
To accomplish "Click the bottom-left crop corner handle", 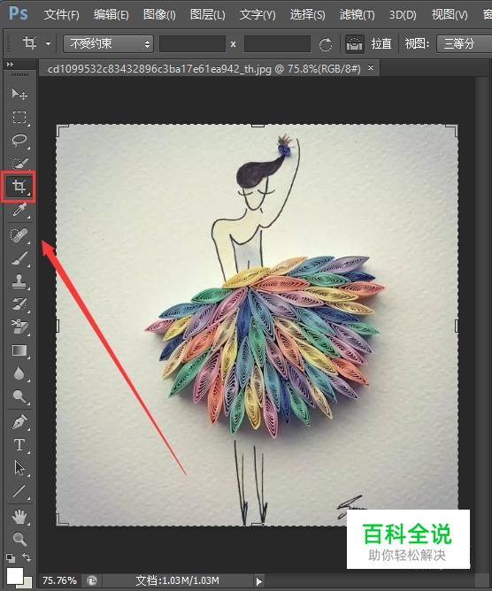I will pos(62,519).
